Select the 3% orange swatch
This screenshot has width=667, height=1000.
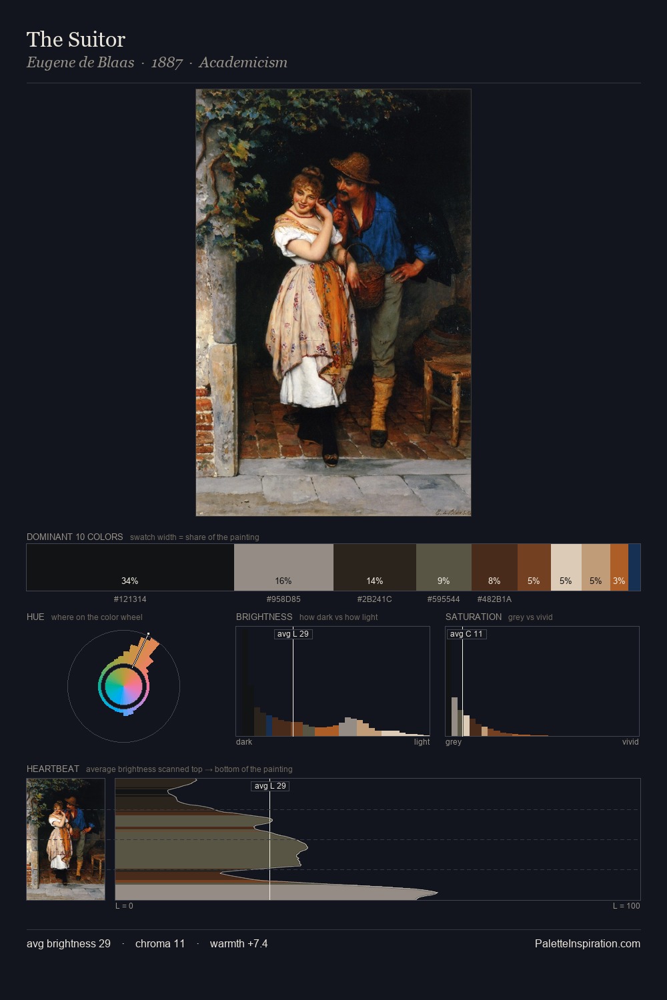tap(619, 567)
